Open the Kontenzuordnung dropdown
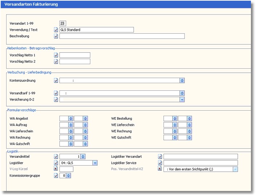 point(182,81)
